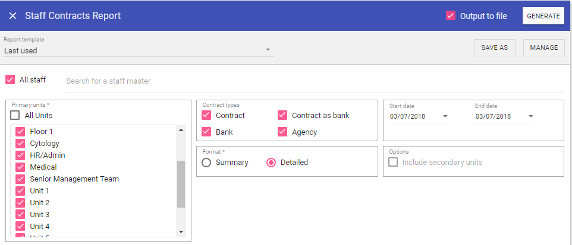Screen dimensions: 572x245
Task: Choose the Detailed format radio button
Action: point(271,163)
